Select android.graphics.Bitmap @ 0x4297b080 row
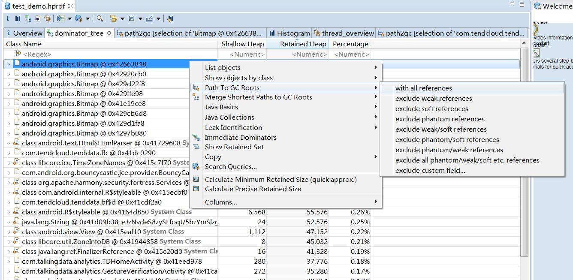This screenshot has width=573, height=280. pyautogui.click(x=84, y=133)
